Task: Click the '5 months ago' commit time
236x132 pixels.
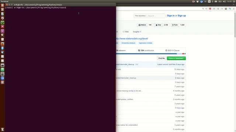Action: (x=178, y=129)
